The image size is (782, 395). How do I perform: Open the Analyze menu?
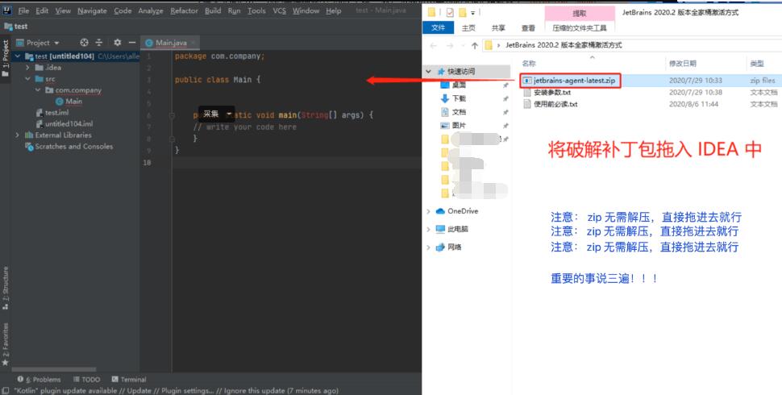(151, 10)
